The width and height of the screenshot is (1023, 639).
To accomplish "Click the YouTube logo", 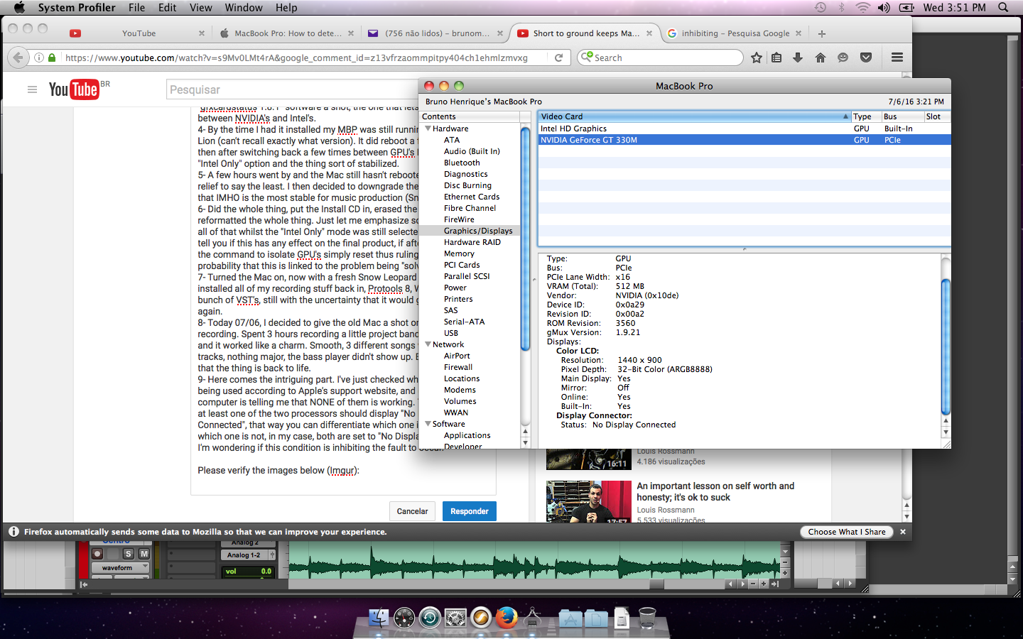I will (74, 89).
